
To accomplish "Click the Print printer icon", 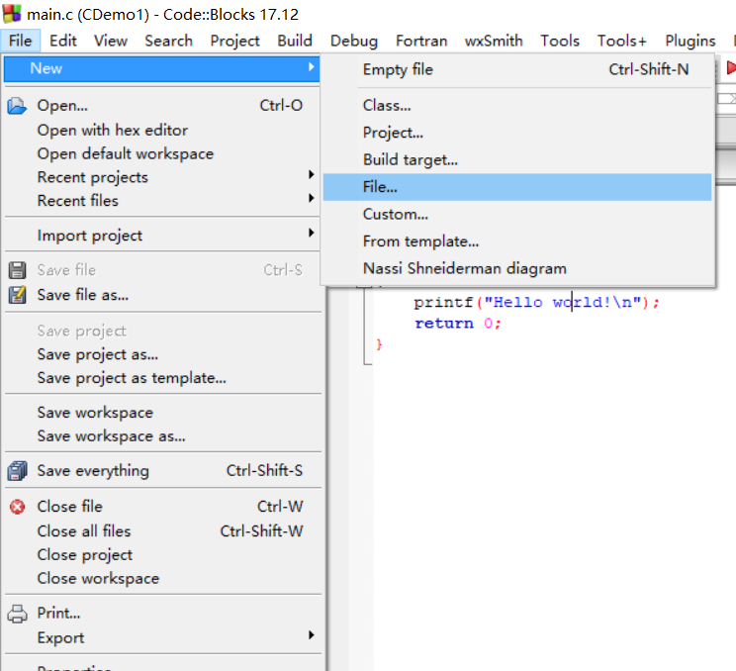I will 18,614.
